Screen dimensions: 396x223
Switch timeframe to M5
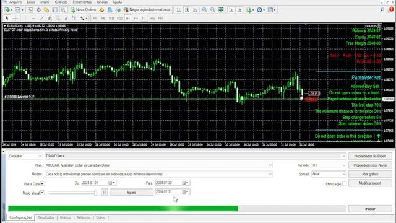pos(103,18)
